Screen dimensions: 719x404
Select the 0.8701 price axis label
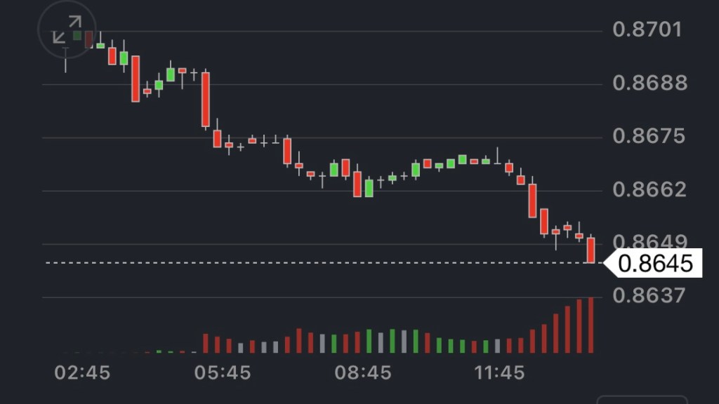click(647, 30)
